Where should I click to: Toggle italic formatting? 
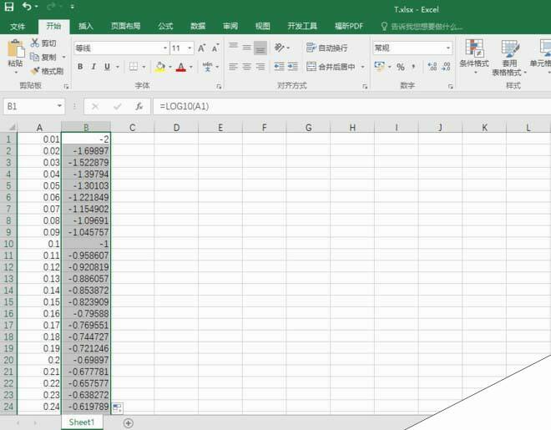94,67
